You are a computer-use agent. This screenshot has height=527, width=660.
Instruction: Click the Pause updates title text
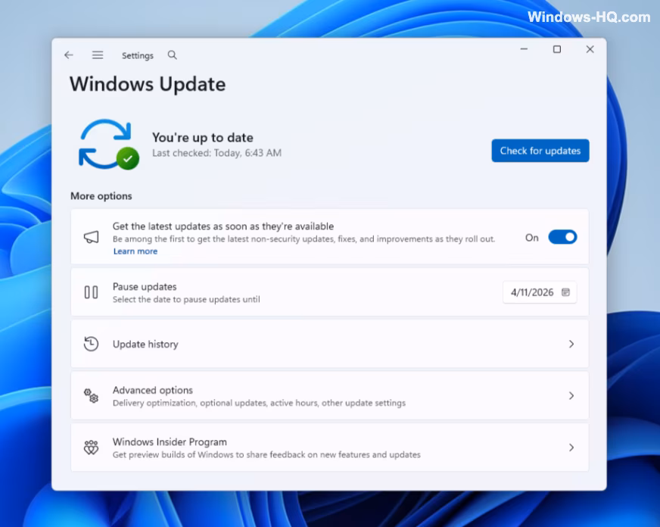(x=145, y=287)
